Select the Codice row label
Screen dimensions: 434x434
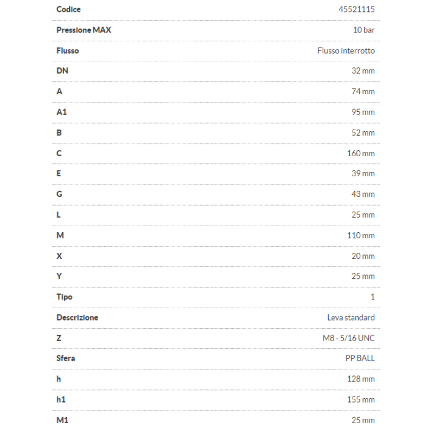68,9
